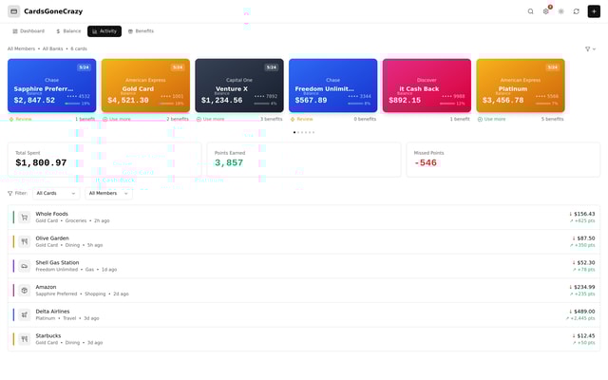Click the 5/24 badge on Sapphire Preferred

tap(85, 67)
